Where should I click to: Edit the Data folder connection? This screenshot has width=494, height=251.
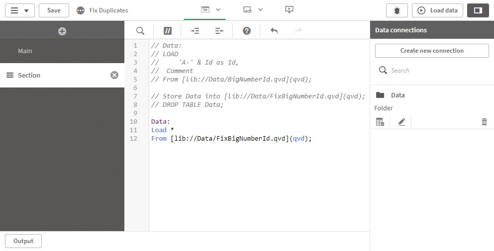[401, 122]
